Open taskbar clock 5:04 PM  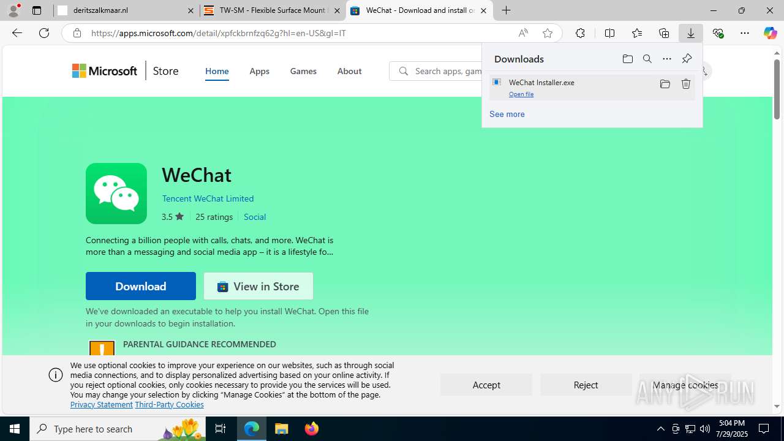732,429
